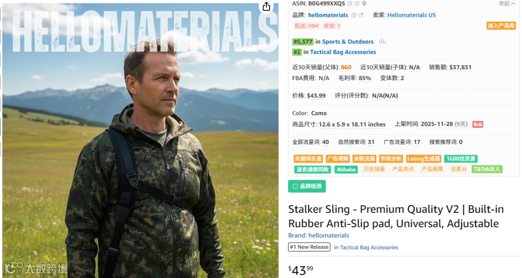This screenshot has width=522, height=278.
Task: Click 加入产品库 orange button
Action: [501, 26]
